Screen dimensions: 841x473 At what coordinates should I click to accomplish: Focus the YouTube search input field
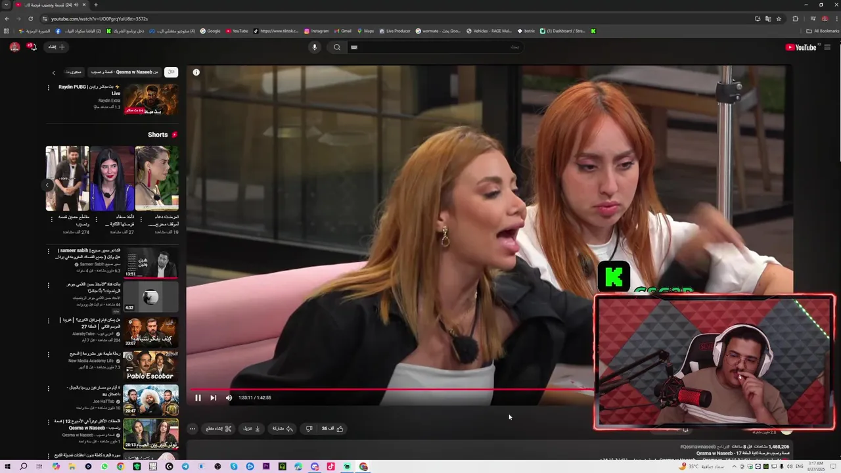pos(435,47)
